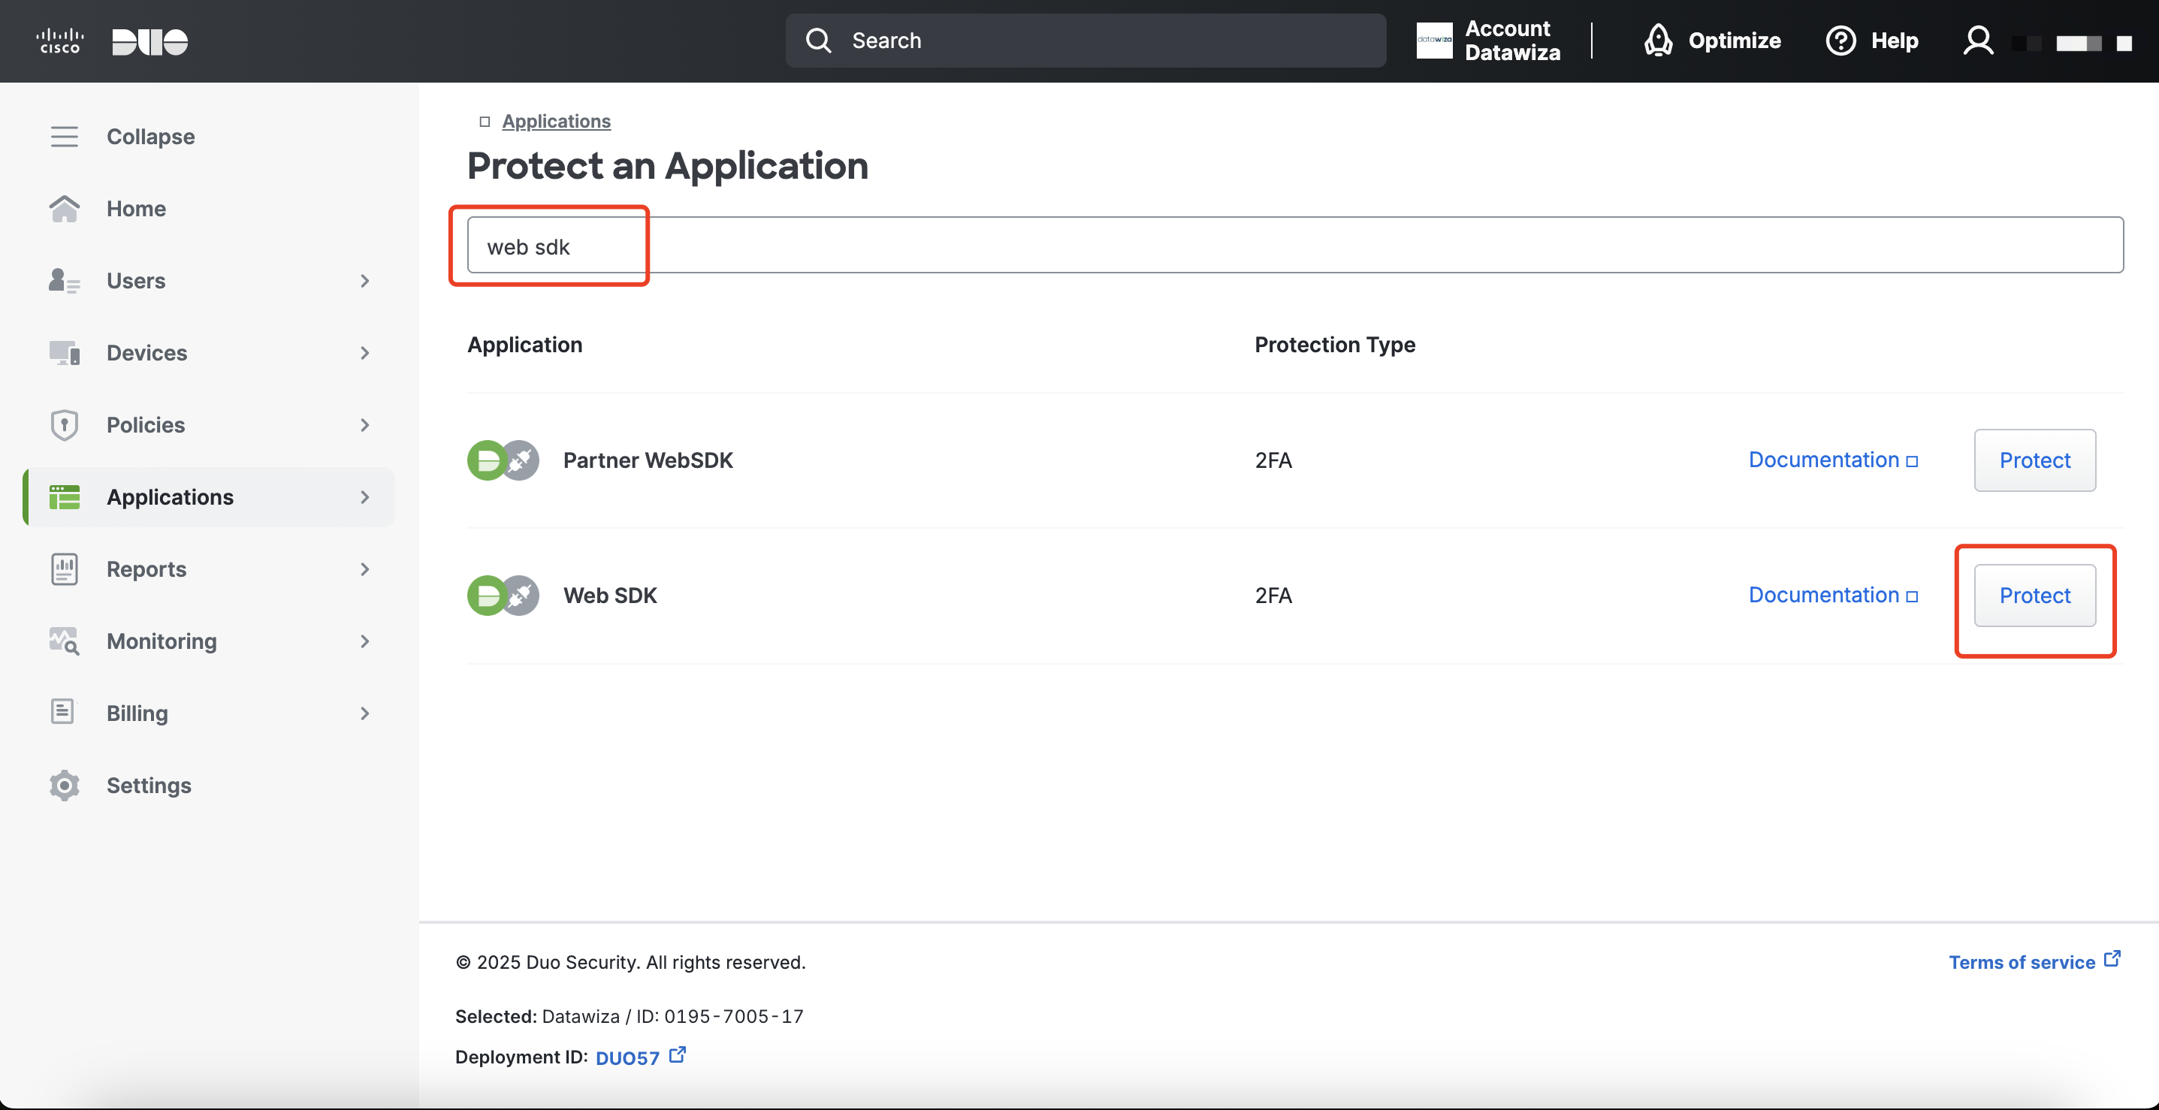
Task: Click Protect button for Web SDK
Action: click(x=2034, y=596)
